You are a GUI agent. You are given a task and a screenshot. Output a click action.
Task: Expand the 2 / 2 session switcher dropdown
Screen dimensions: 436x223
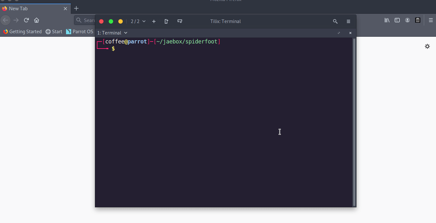138,21
